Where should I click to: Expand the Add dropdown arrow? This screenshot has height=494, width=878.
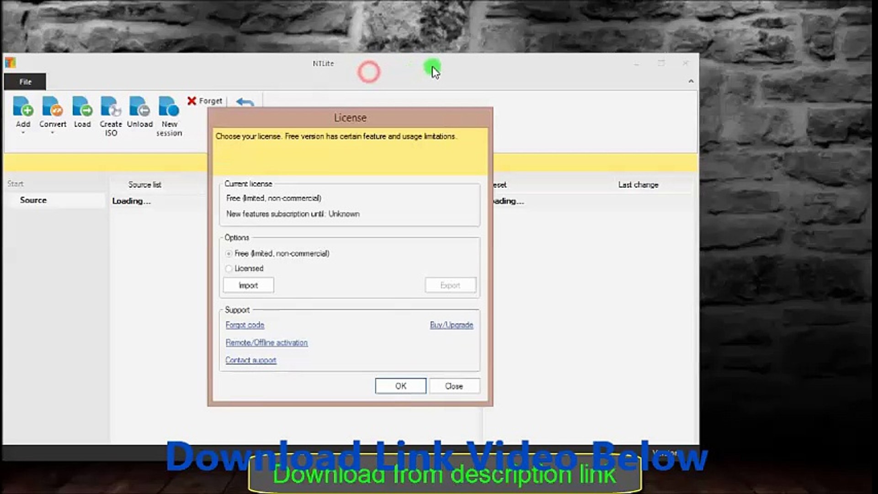pyautogui.click(x=23, y=133)
